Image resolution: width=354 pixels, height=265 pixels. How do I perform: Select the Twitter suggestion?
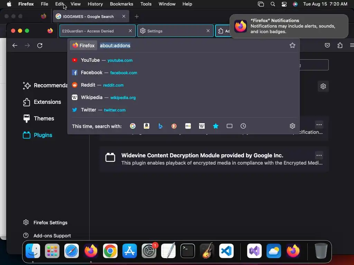(183, 110)
